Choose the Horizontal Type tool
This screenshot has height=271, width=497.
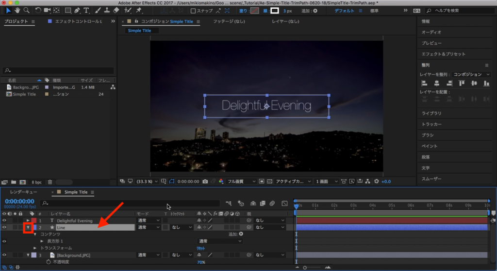pyautogui.click(x=86, y=10)
